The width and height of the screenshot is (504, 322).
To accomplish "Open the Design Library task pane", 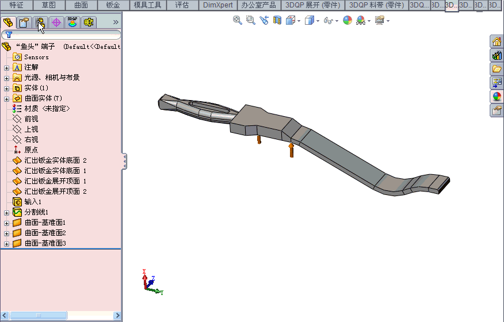I will point(497,55).
